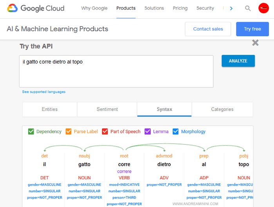
Task: Open the Why Google menu
Action: click(94, 8)
